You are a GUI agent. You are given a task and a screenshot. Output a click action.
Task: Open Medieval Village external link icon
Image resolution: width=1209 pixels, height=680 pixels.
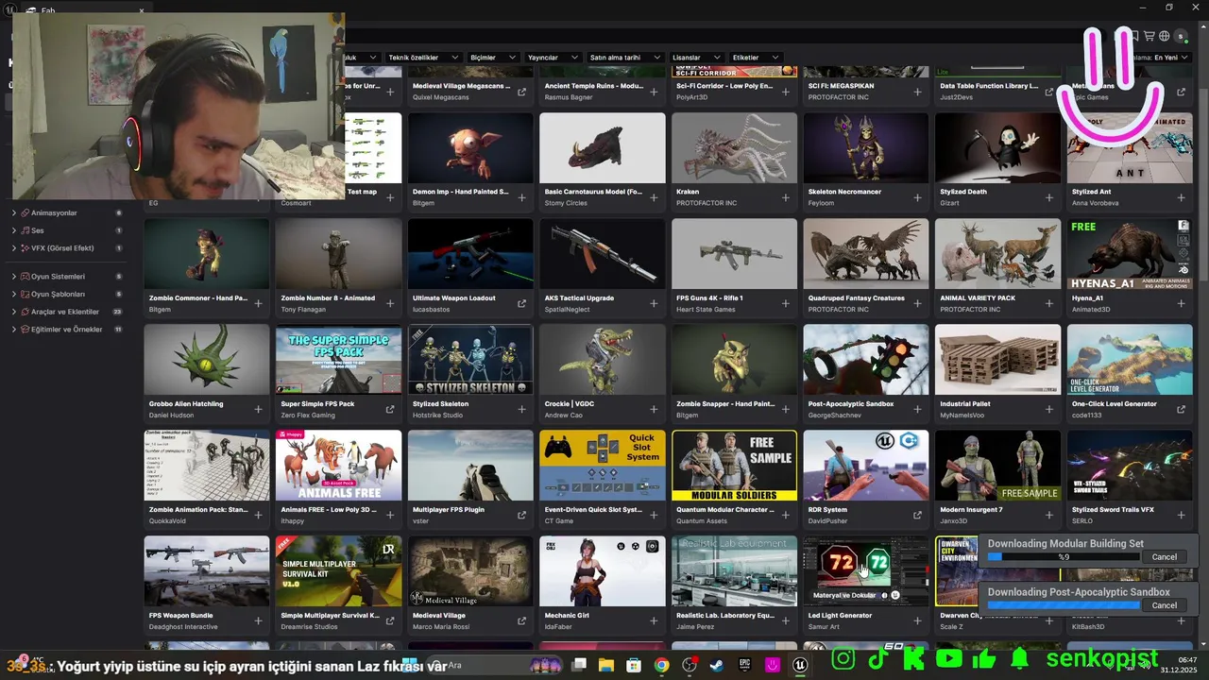coord(521,621)
